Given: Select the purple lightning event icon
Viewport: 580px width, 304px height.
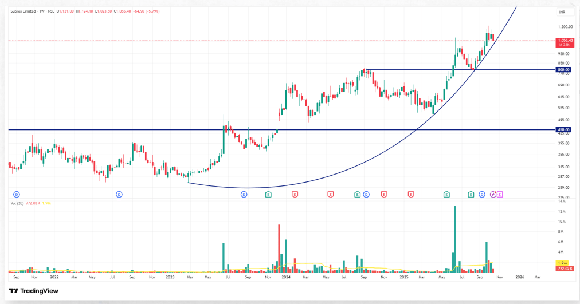Looking at the screenshot, I should [493, 195].
